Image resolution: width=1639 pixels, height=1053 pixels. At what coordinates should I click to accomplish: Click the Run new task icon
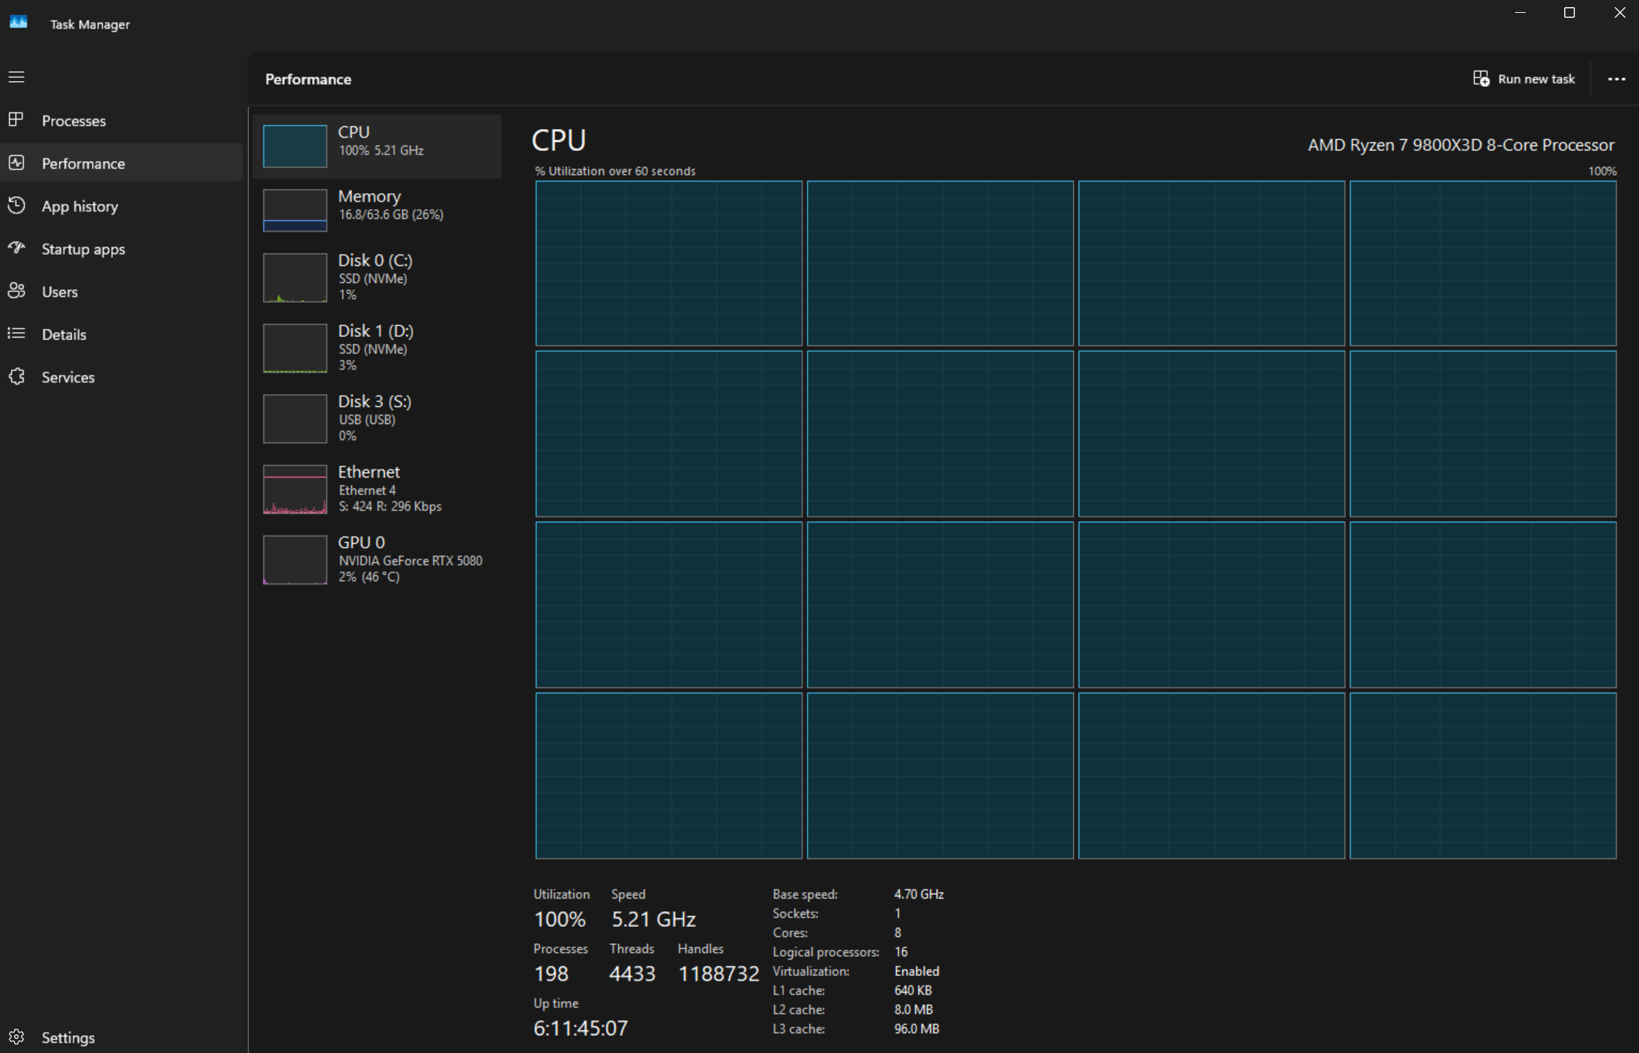(1481, 78)
